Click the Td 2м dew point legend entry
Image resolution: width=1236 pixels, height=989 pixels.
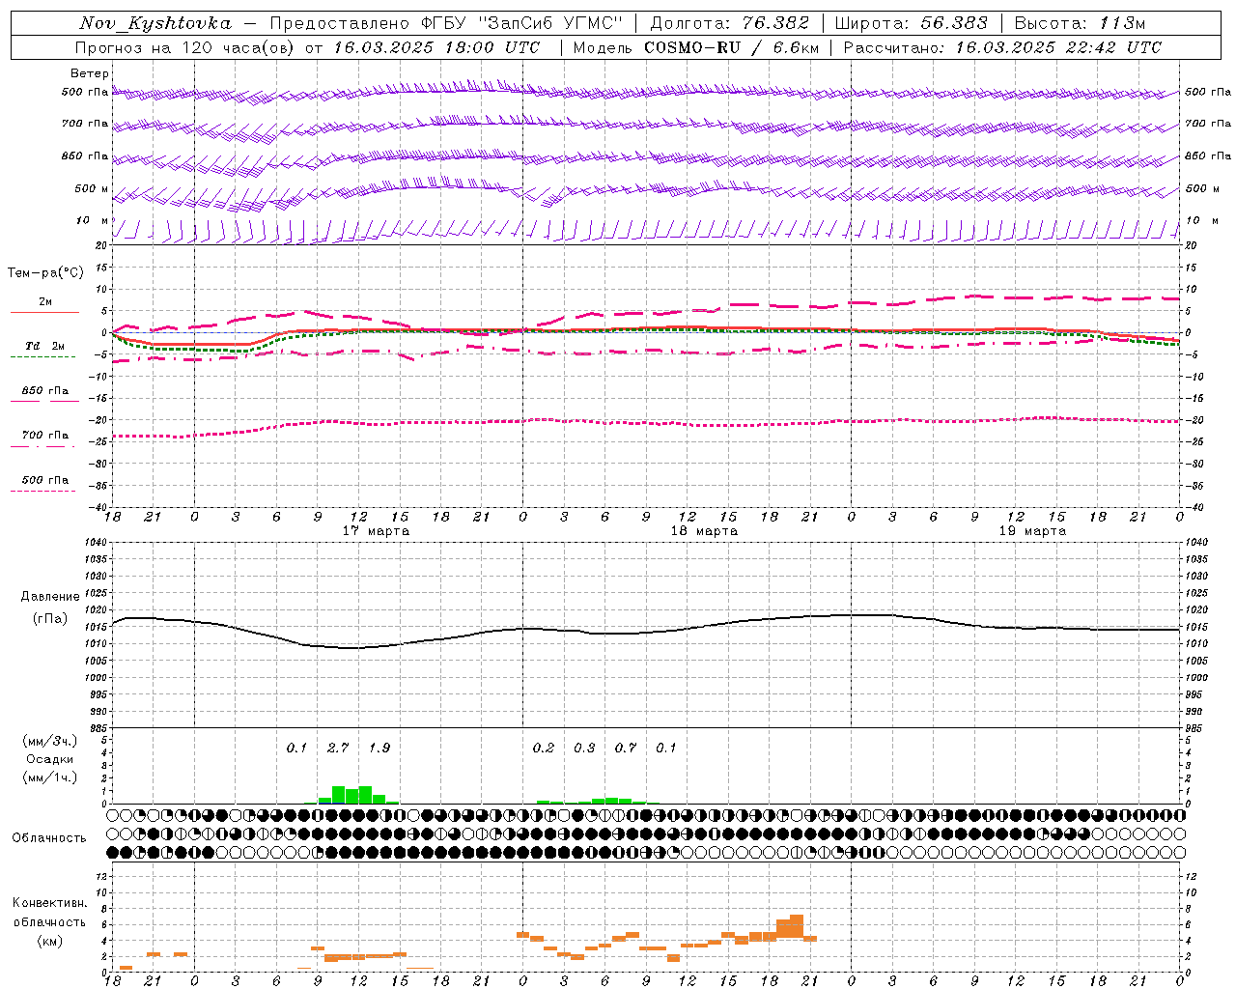[x=45, y=347]
